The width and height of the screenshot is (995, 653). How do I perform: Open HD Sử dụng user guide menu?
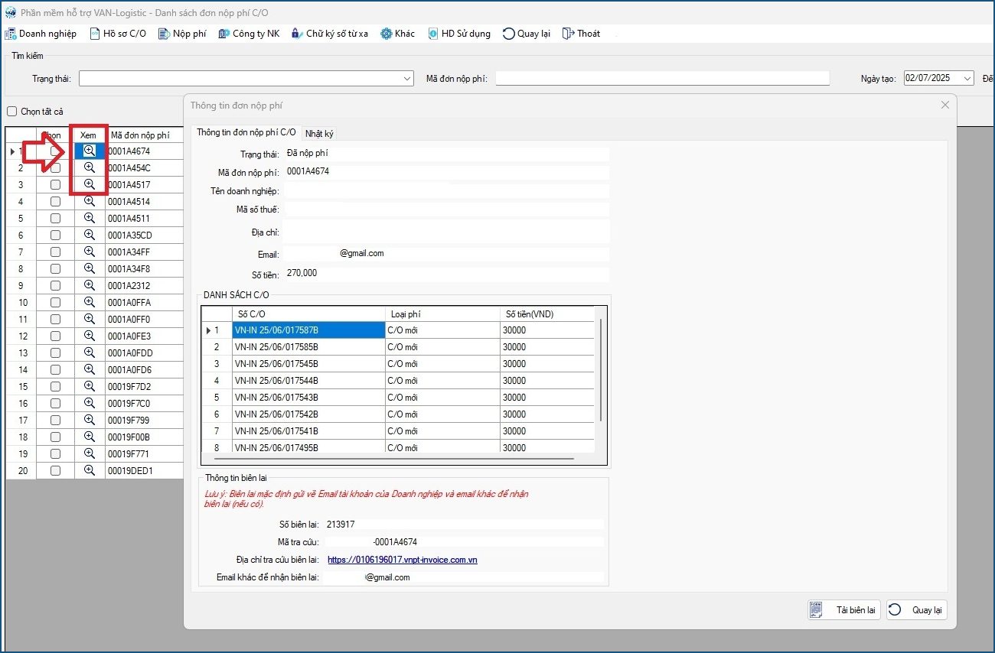[458, 34]
